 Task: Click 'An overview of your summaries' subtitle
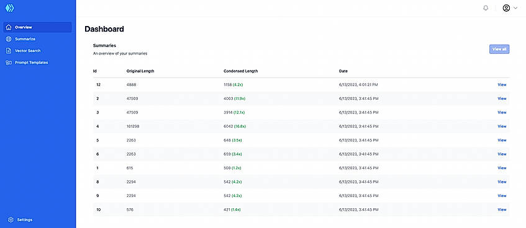(120, 53)
